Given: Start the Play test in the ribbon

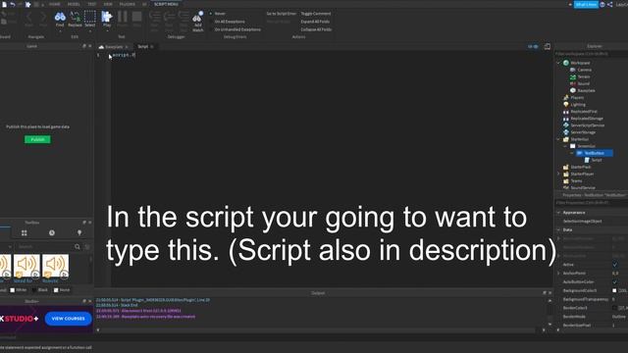Looking at the screenshot, I should coord(107,20).
